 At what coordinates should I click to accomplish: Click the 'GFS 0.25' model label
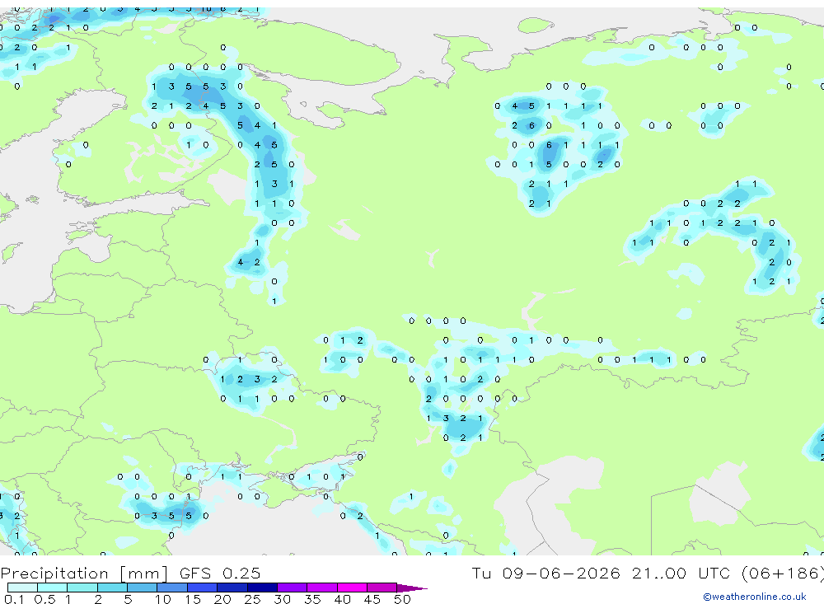[x=220, y=573]
